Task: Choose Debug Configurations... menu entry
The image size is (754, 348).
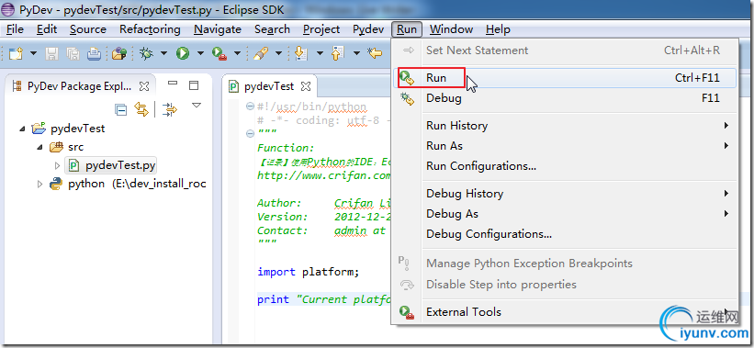Action: click(x=565, y=234)
